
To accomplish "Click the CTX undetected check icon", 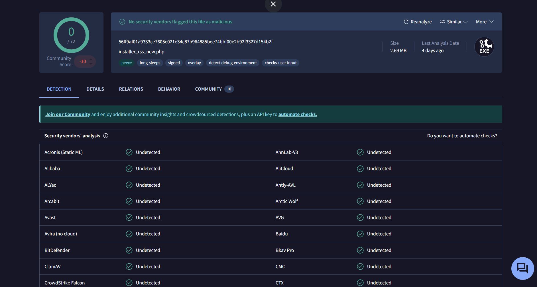I will (x=360, y=283).
